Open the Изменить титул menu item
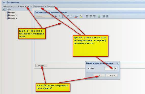 25,6
